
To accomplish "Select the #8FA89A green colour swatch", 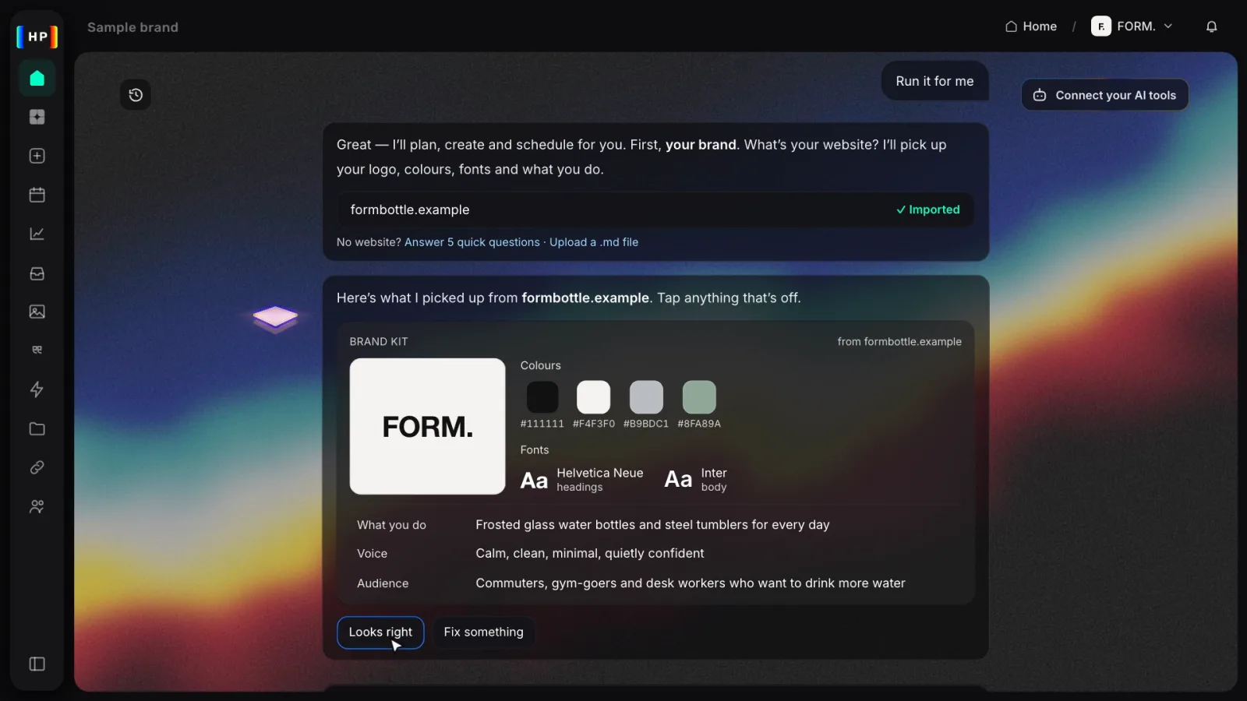I will tap(699, 397).
